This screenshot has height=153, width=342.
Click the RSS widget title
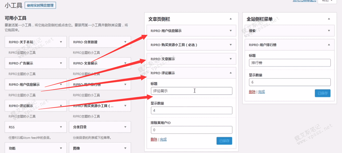[x=12, y=127]
